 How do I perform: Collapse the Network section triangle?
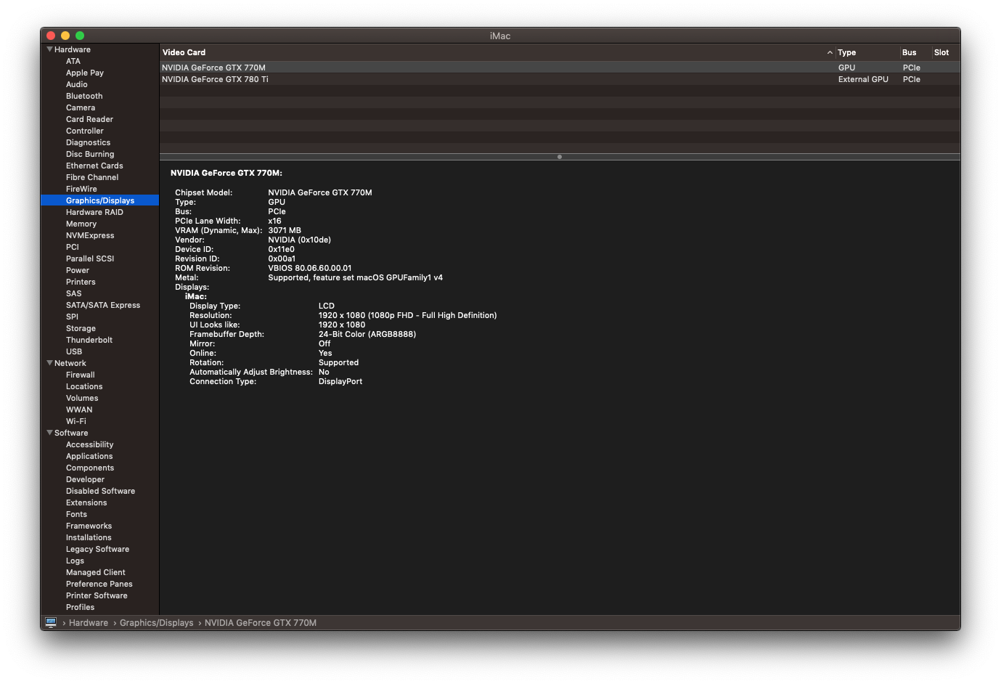(49, 363)
